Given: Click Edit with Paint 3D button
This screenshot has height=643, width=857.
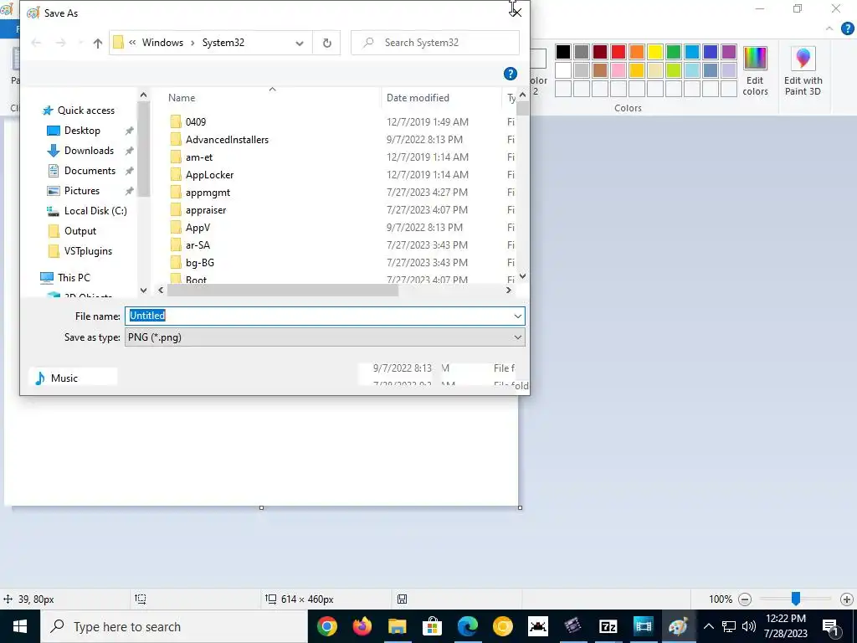Looking at the screenshot, I should (803, 71).
